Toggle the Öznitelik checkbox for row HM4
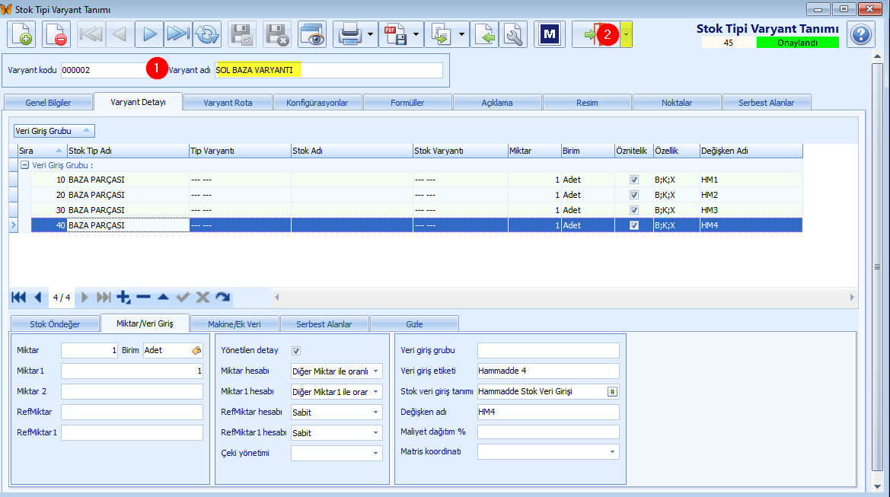Screen dimensions: 890x497 coord(634,225)
